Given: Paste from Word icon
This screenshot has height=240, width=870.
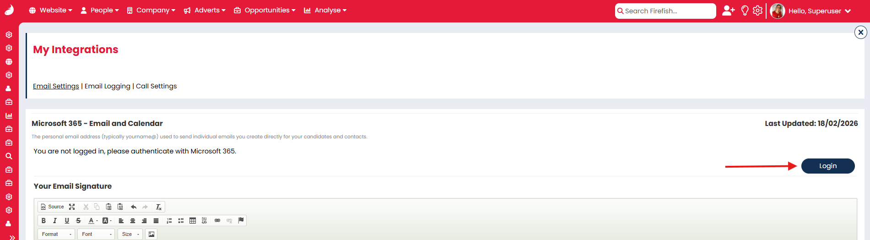Looking at the screenshot, I should [120, 207].
